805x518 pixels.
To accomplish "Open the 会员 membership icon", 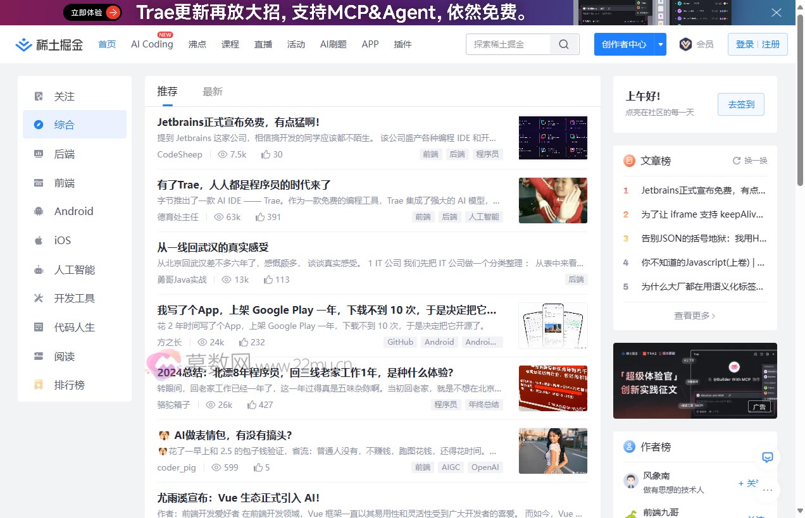I will [x=683, y=44].
